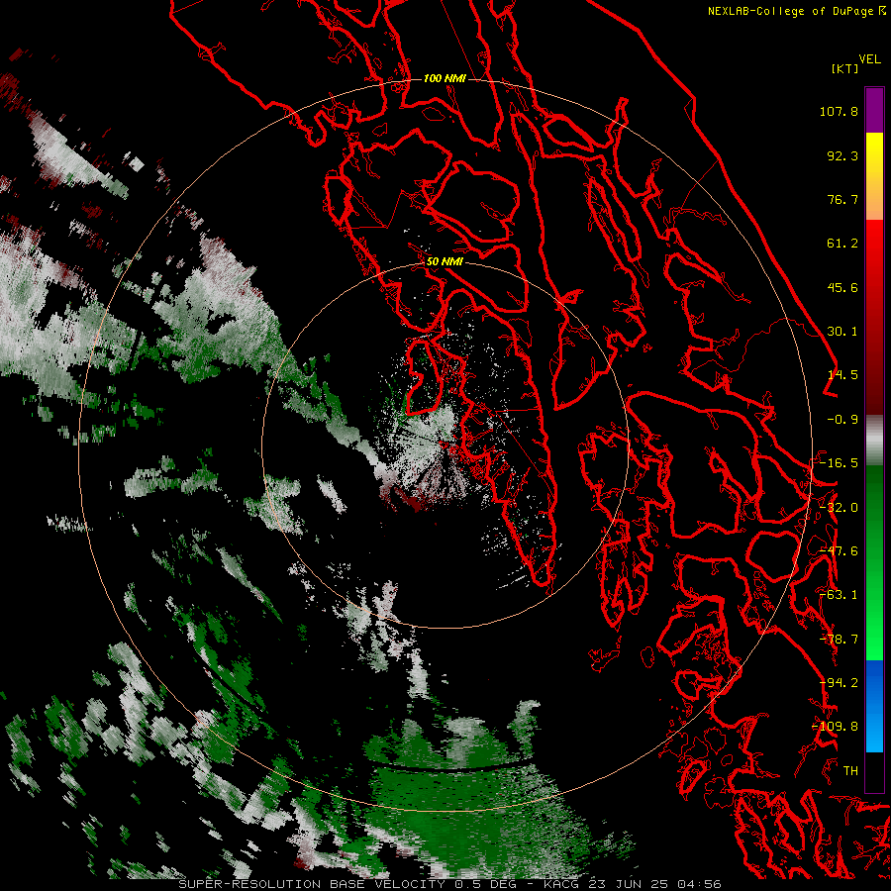Click the -32.0 velocity scale value
The width and height of the screenshot is (891, 891).
(839, 508)
